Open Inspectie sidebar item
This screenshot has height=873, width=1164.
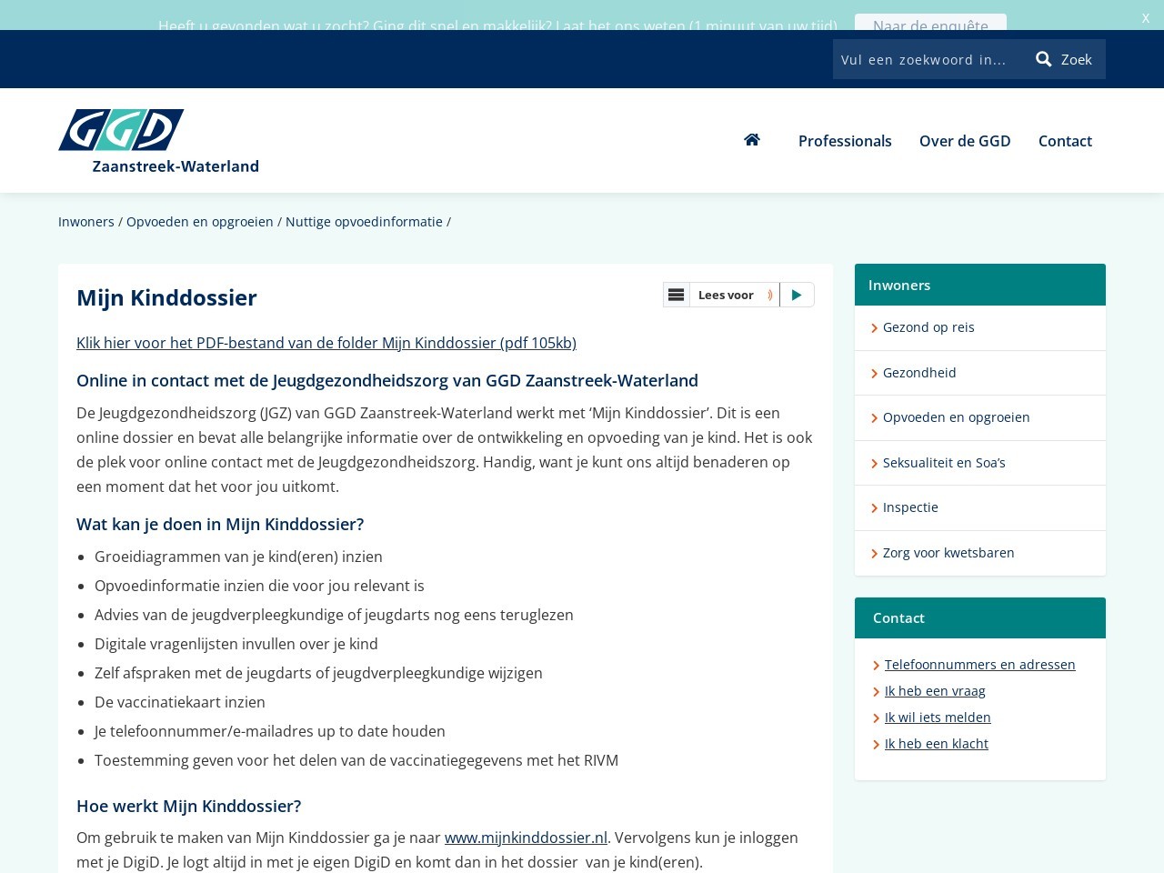980,507
